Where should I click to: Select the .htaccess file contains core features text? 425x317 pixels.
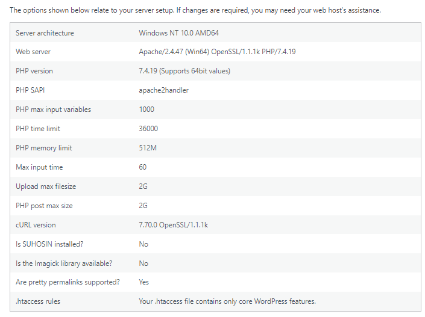click(227, 301)
